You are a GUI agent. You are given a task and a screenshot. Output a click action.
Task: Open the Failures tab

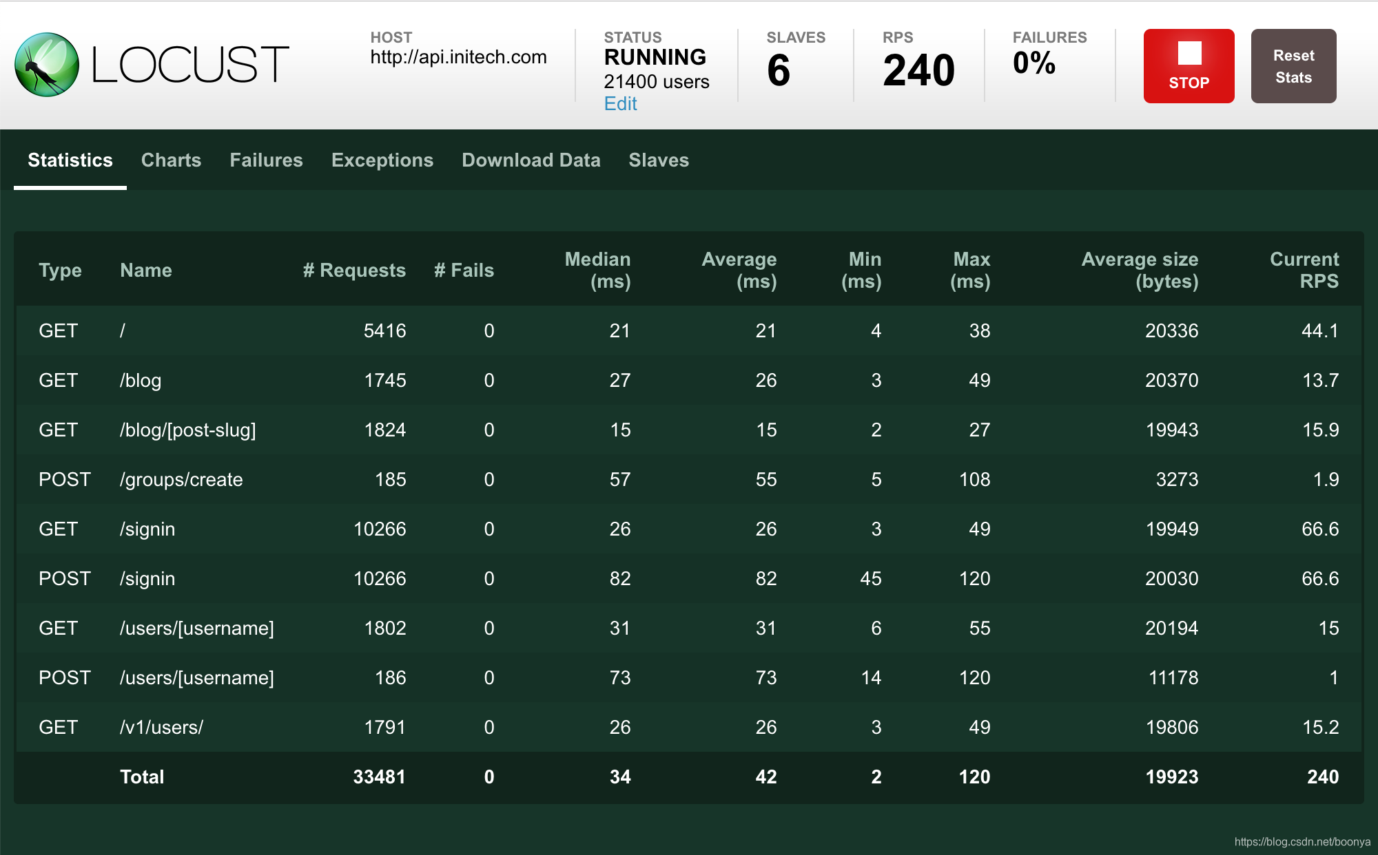click(266, 160)
